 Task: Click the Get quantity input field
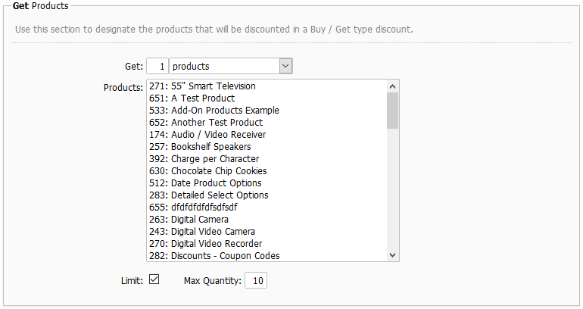(157, 67)
